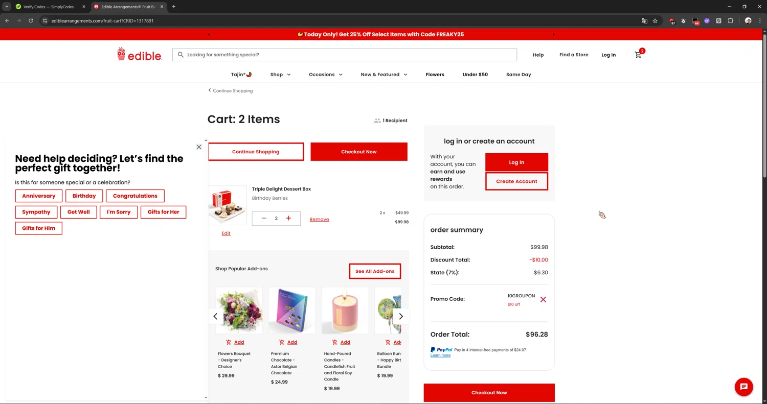Select the Sympathy occasion
This screenshot has width=767, height=404.
tap(36, 212)
